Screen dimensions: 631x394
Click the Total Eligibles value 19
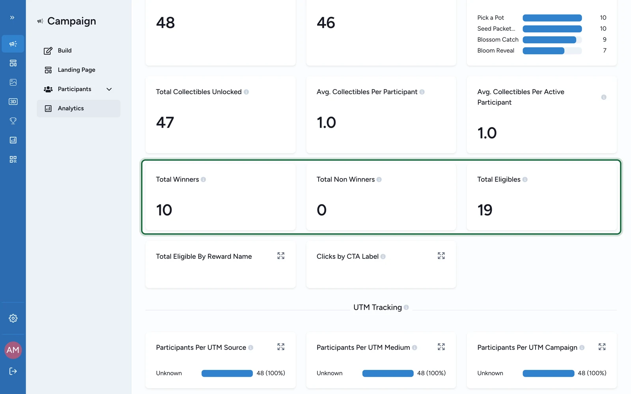485,210
